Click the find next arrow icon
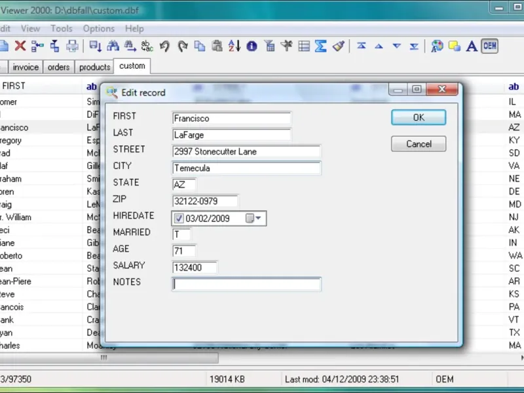This screenshot has height=393, width=524. pyautogui.click(x=130, y=46)
